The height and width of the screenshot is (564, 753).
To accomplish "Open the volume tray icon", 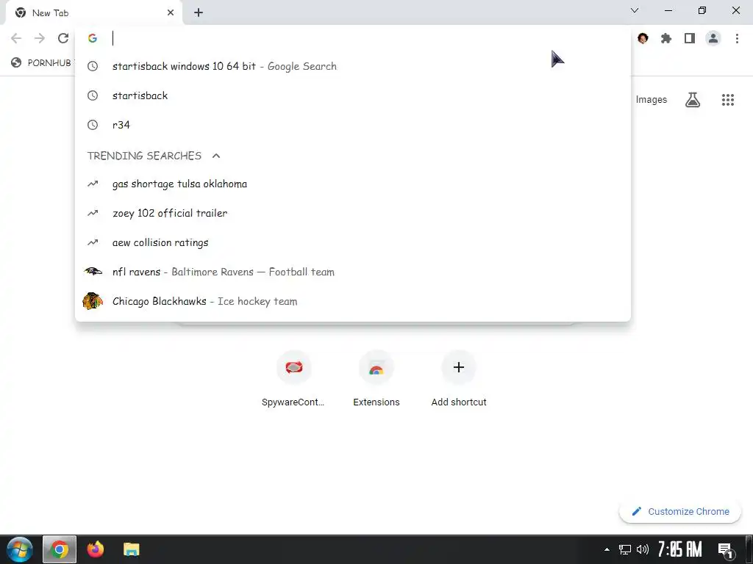I will coord(643,549).
